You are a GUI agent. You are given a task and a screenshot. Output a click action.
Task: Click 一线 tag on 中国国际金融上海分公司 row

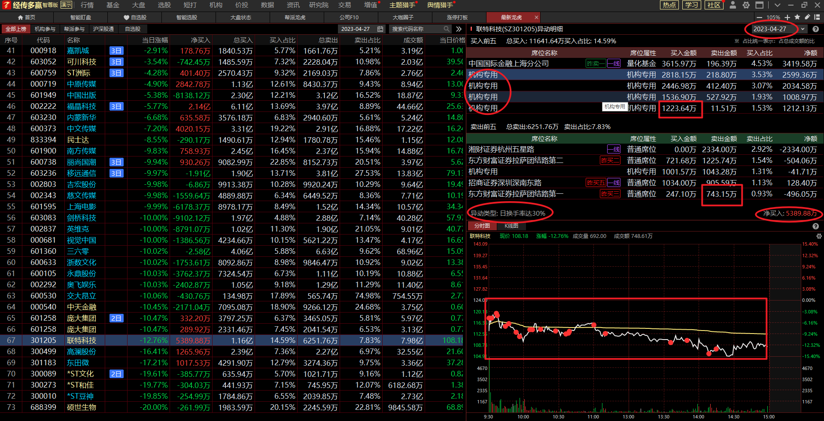[x=614, y=63]
